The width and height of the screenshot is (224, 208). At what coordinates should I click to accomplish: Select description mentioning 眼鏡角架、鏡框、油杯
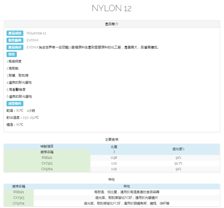point(127,203)
